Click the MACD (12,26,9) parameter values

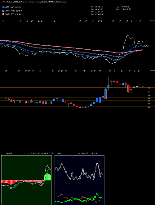(41, 153)
